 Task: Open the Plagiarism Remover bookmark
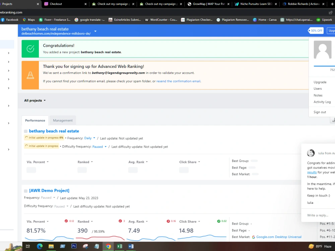point(233,20)
